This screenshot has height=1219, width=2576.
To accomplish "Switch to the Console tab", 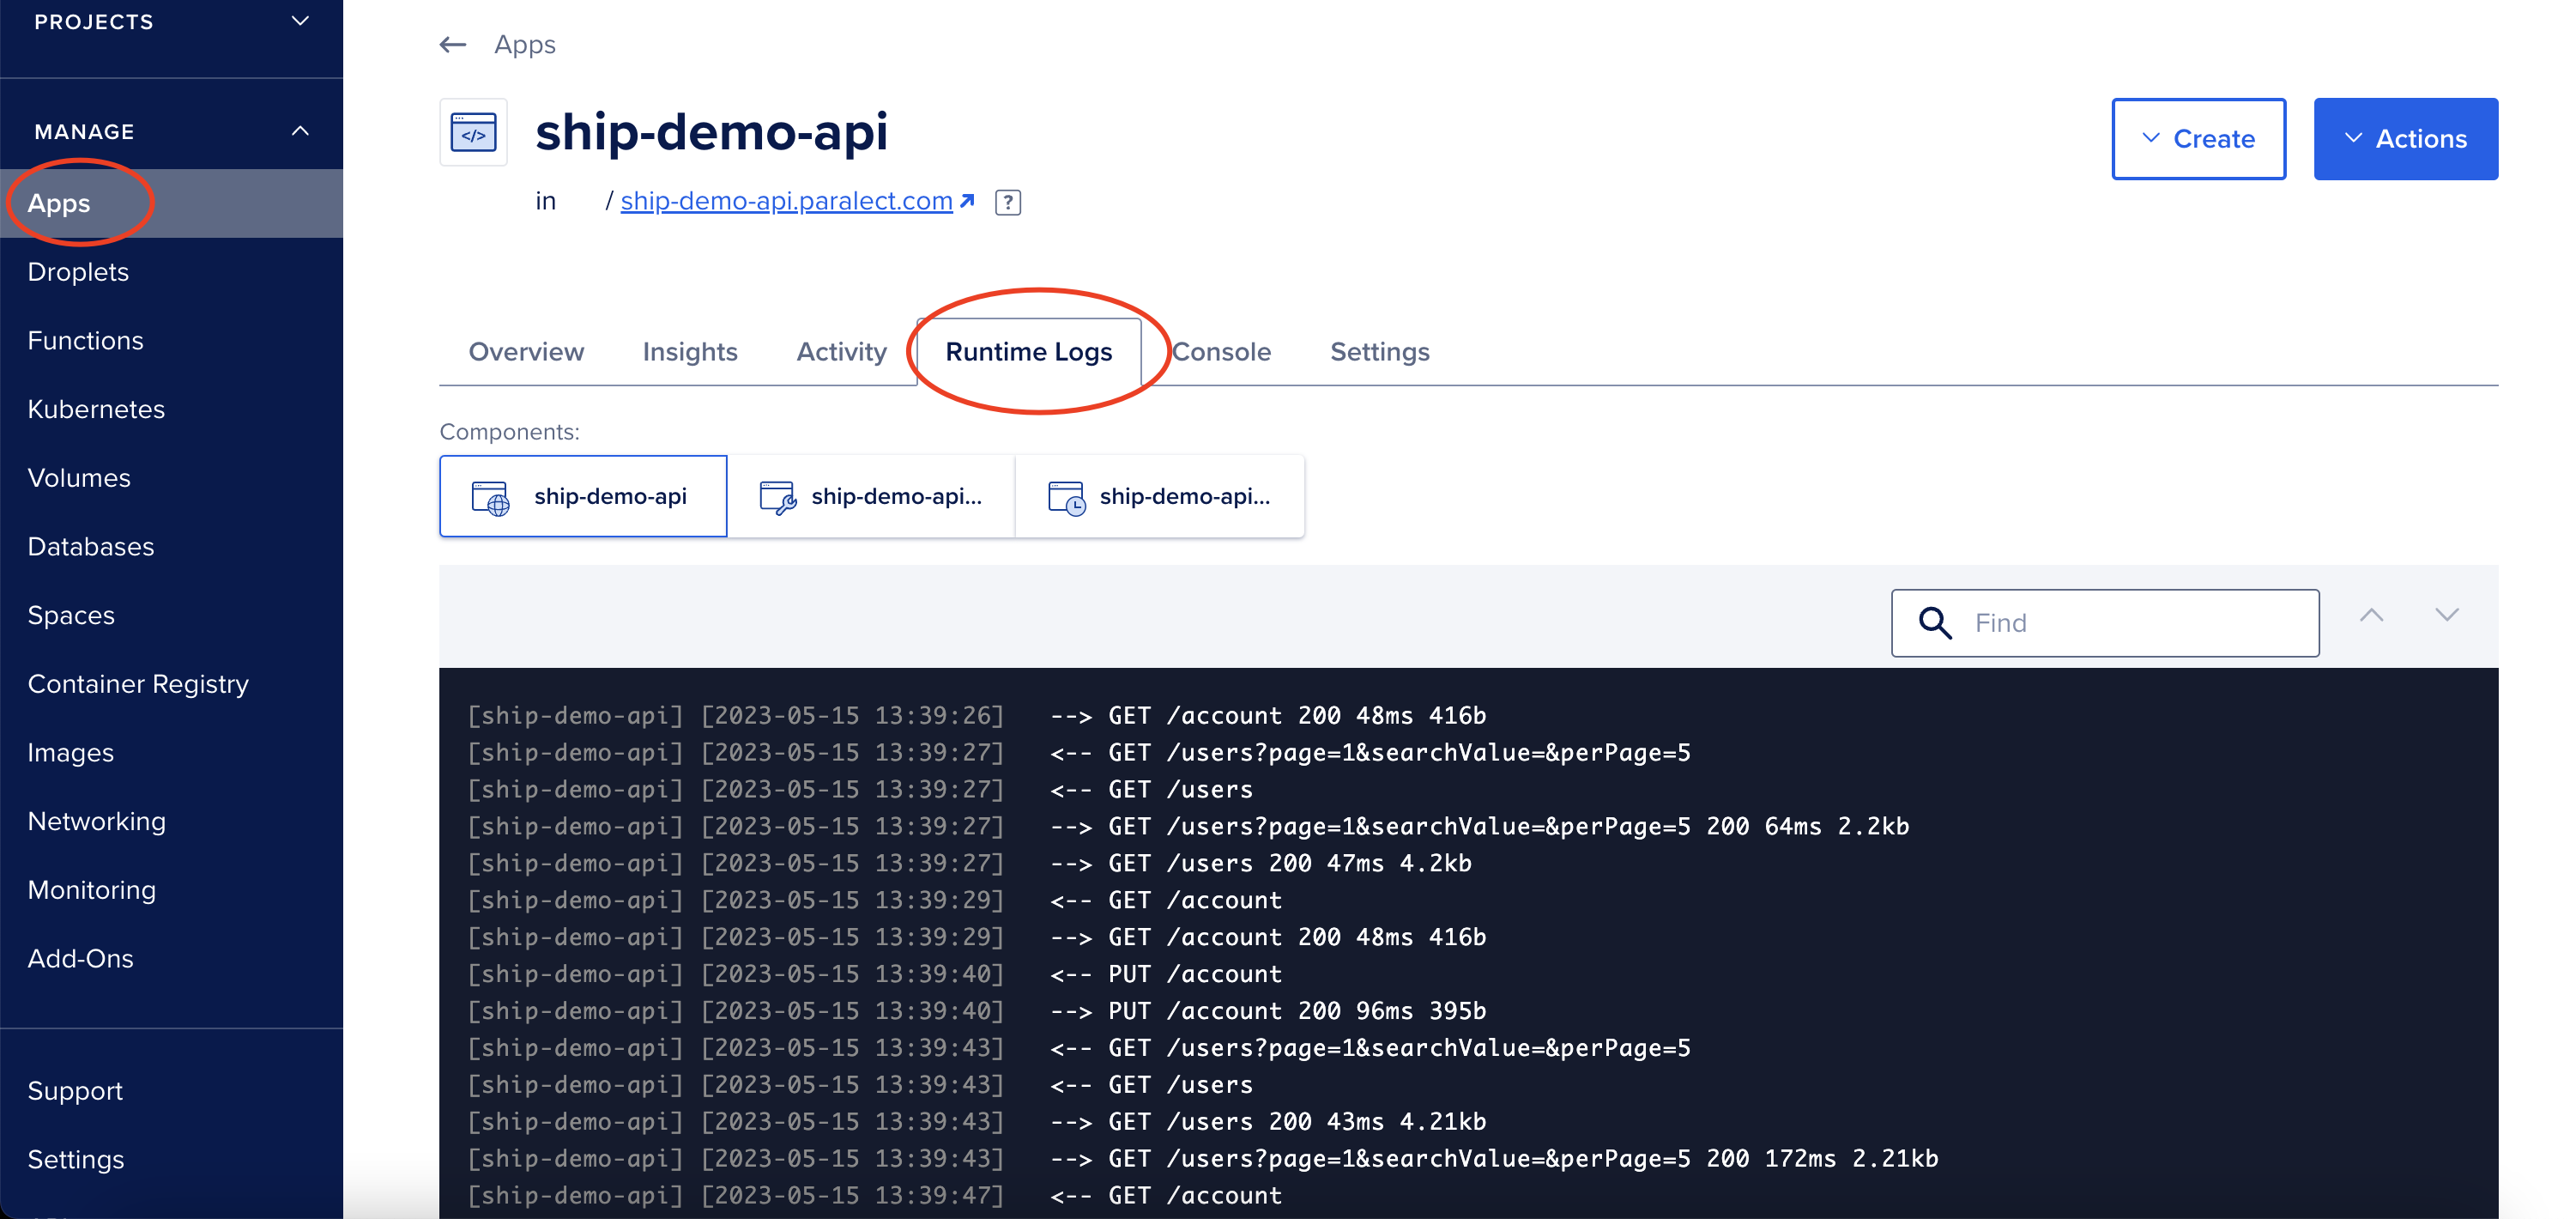I will [x=1222, y=351].
